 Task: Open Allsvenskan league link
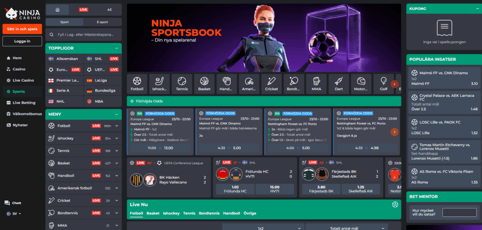coord(64,59)
